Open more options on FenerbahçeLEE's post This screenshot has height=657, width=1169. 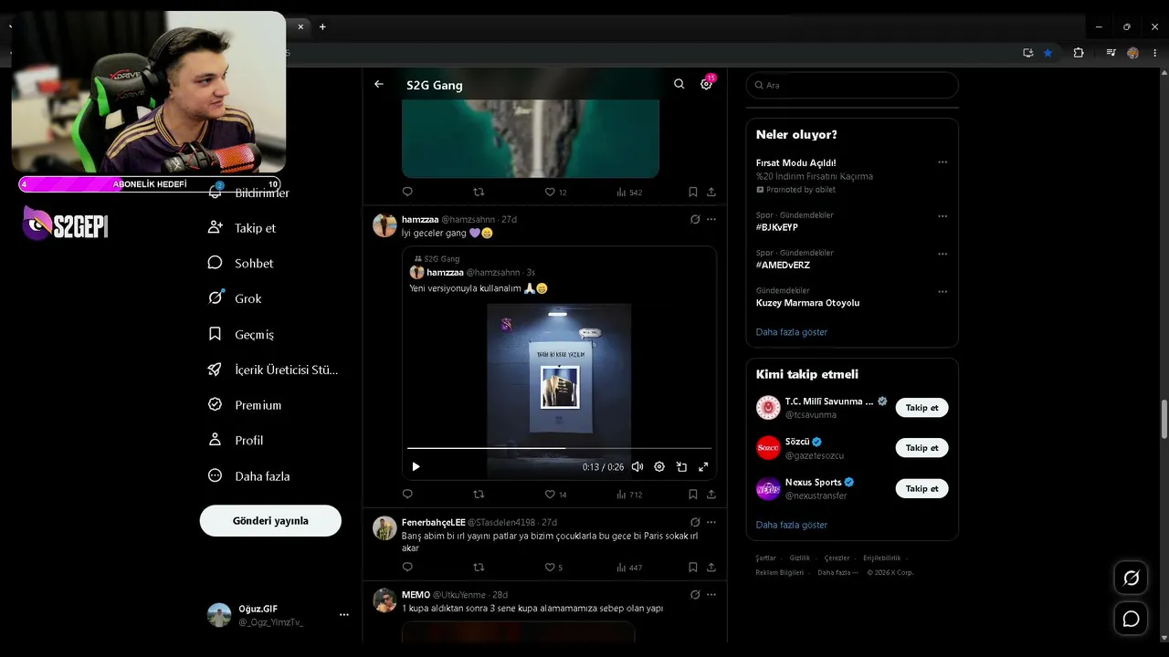click(x=711, y=522)
